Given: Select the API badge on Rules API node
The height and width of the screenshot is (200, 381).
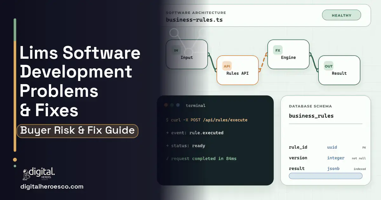Looking at the screenshot, I should click(x=227, y=66).
